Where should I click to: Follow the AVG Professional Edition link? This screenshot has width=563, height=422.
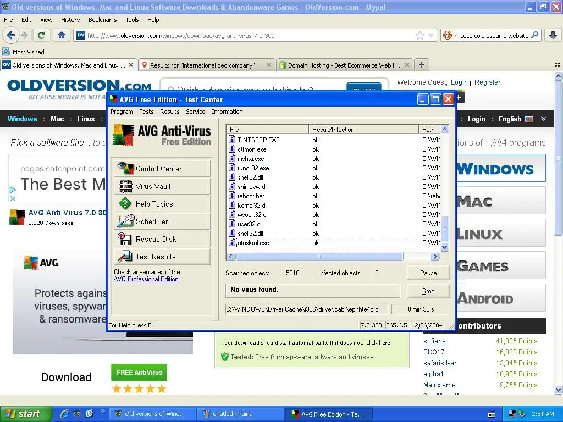[146, 279]
